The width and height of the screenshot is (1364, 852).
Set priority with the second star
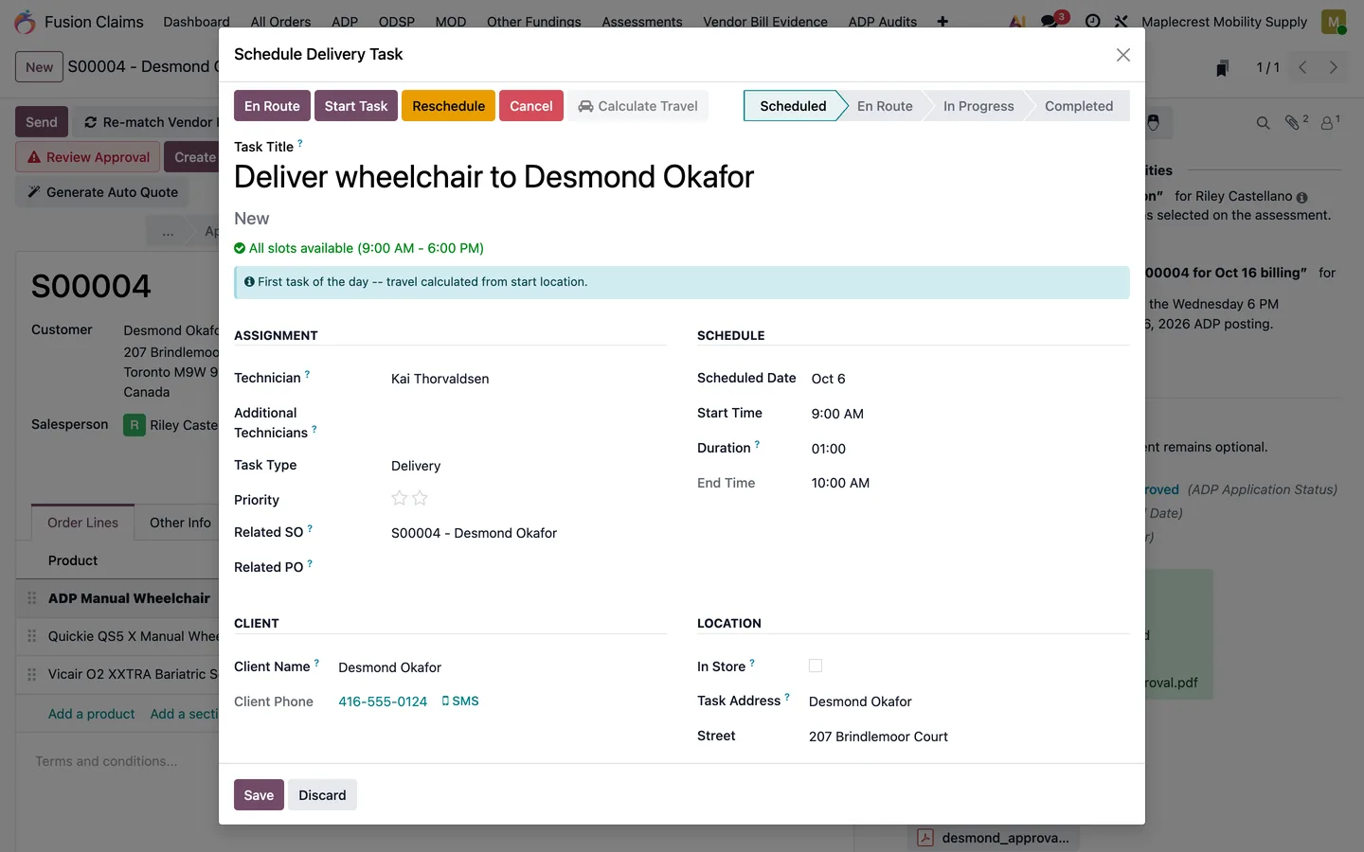tap(420, 498)
